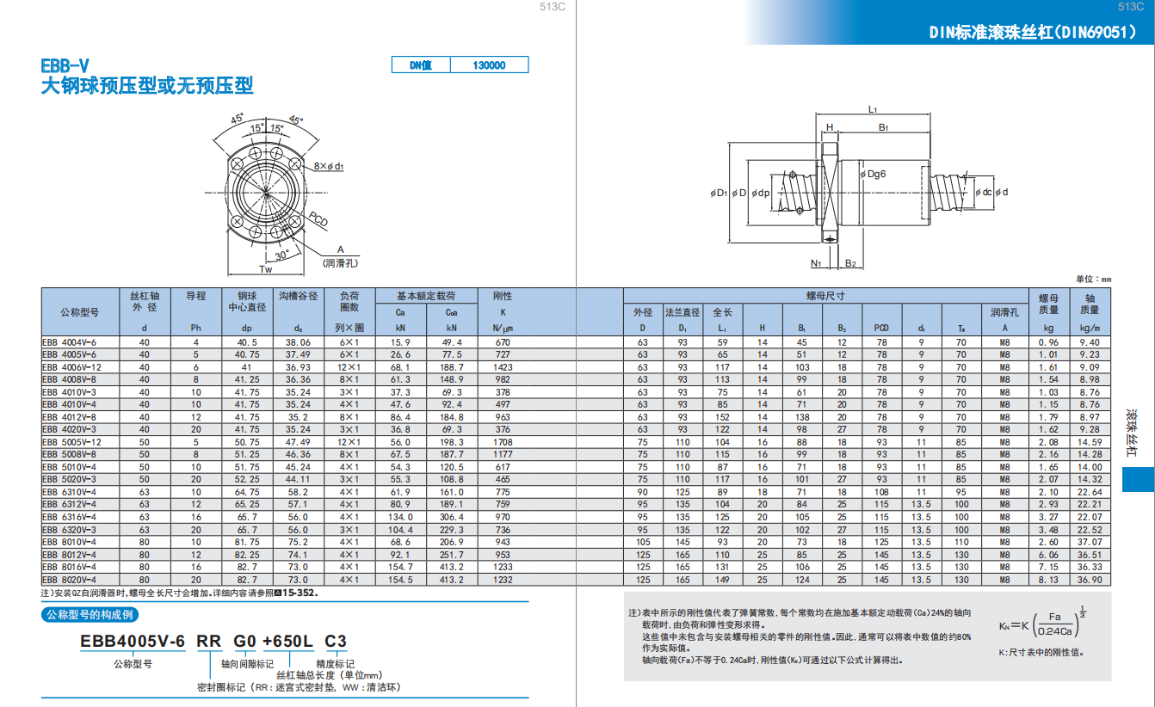The width and height of the screenshot is (1155, 707).
Task: Select row EBB 5020V-3
Action: tap(576, 479)
